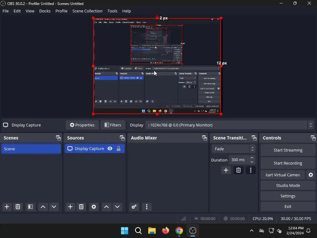317x238 pixels.
Task: Enable Studio Mode
Action: [288, 185]
